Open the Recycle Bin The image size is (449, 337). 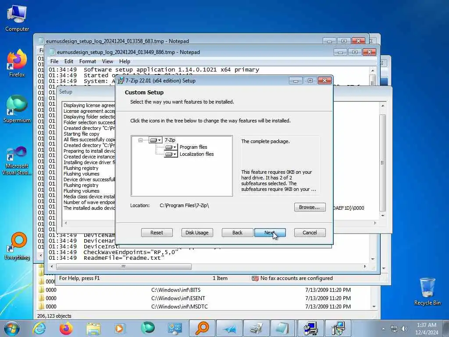(x=427, y=292)
